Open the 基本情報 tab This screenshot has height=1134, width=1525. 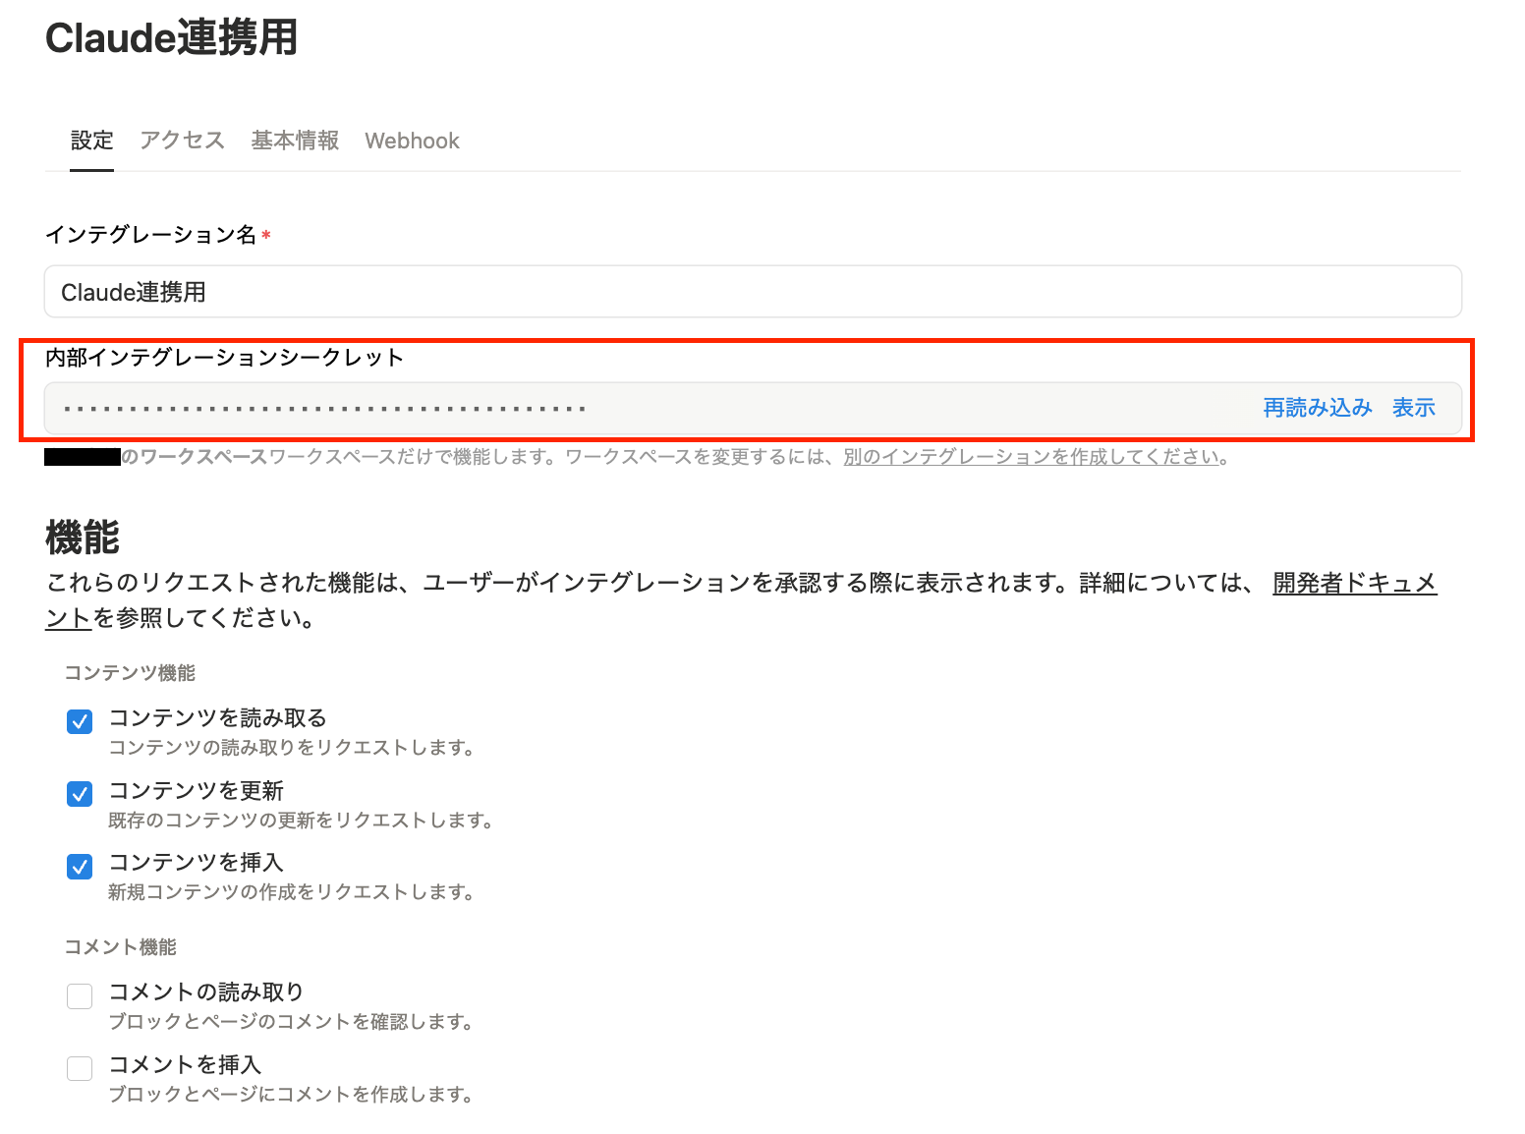pos(295,141)
